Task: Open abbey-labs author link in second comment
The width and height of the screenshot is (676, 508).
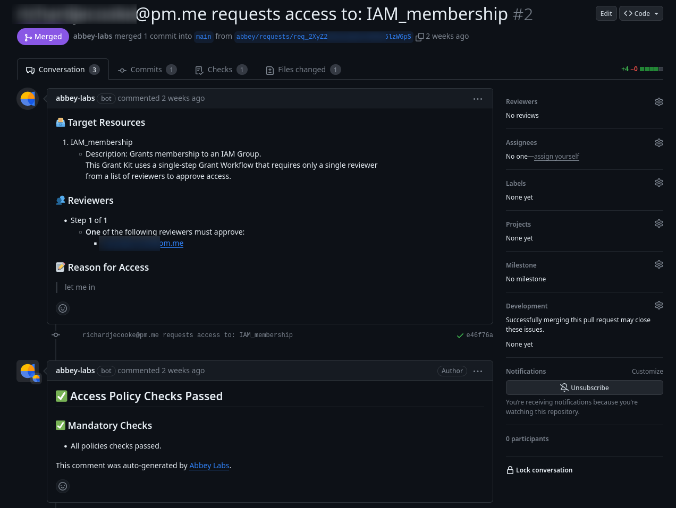Action: click(x=75, y=371)
